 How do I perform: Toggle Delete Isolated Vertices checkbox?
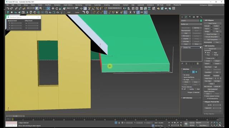[x=205, y=96]
